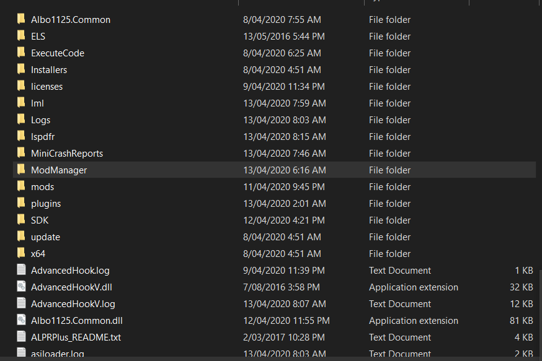Select the Installers folder name
Screen dimensions: 542x361
pyautogui.click(x=49, y=70)
